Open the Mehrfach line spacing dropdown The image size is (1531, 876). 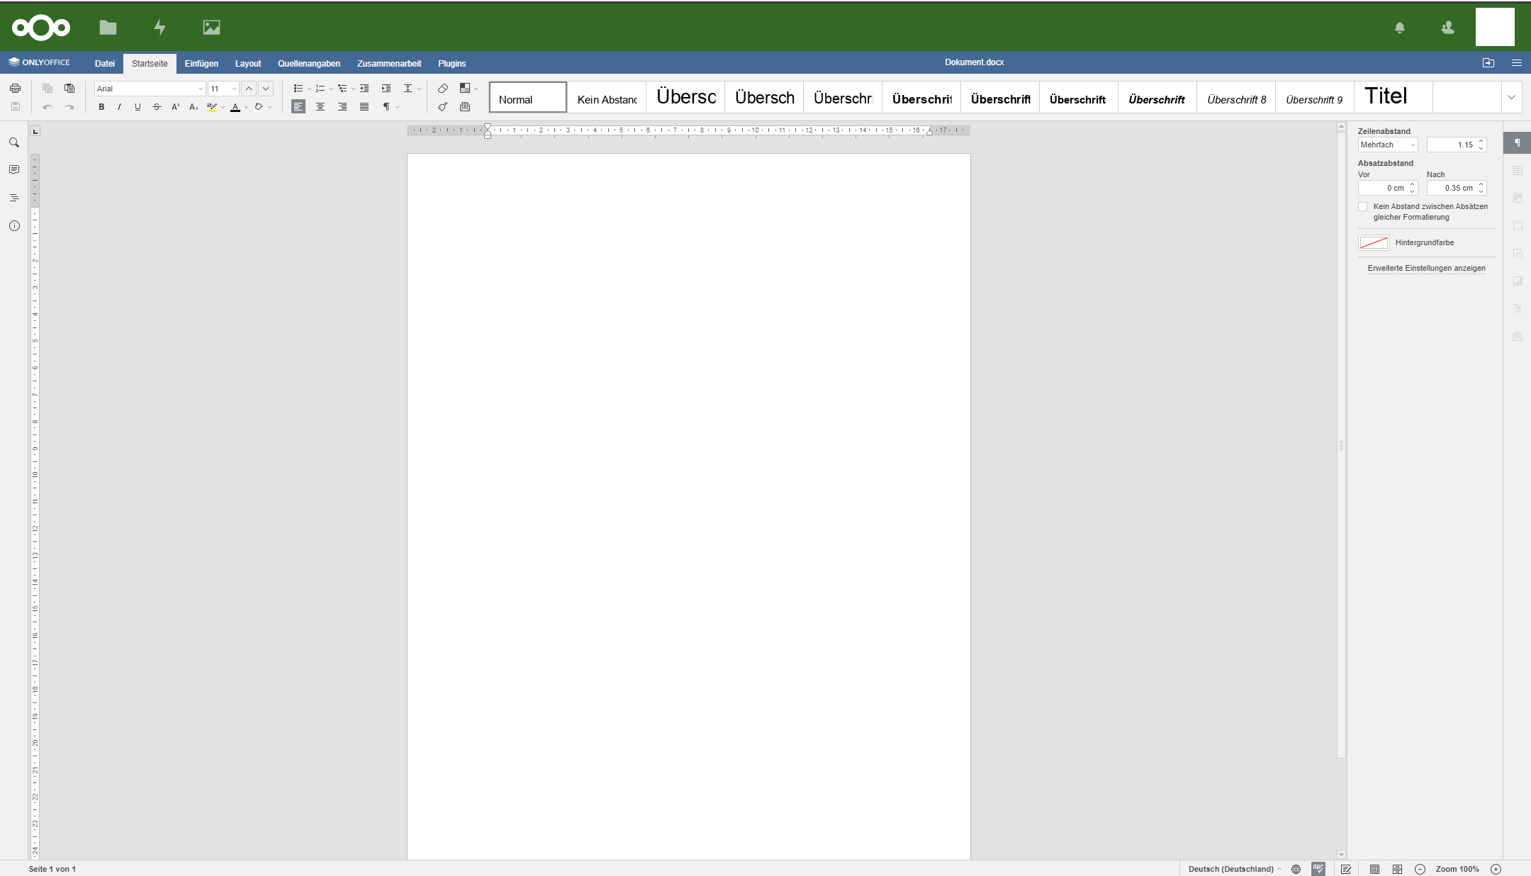click(1388, 145)
